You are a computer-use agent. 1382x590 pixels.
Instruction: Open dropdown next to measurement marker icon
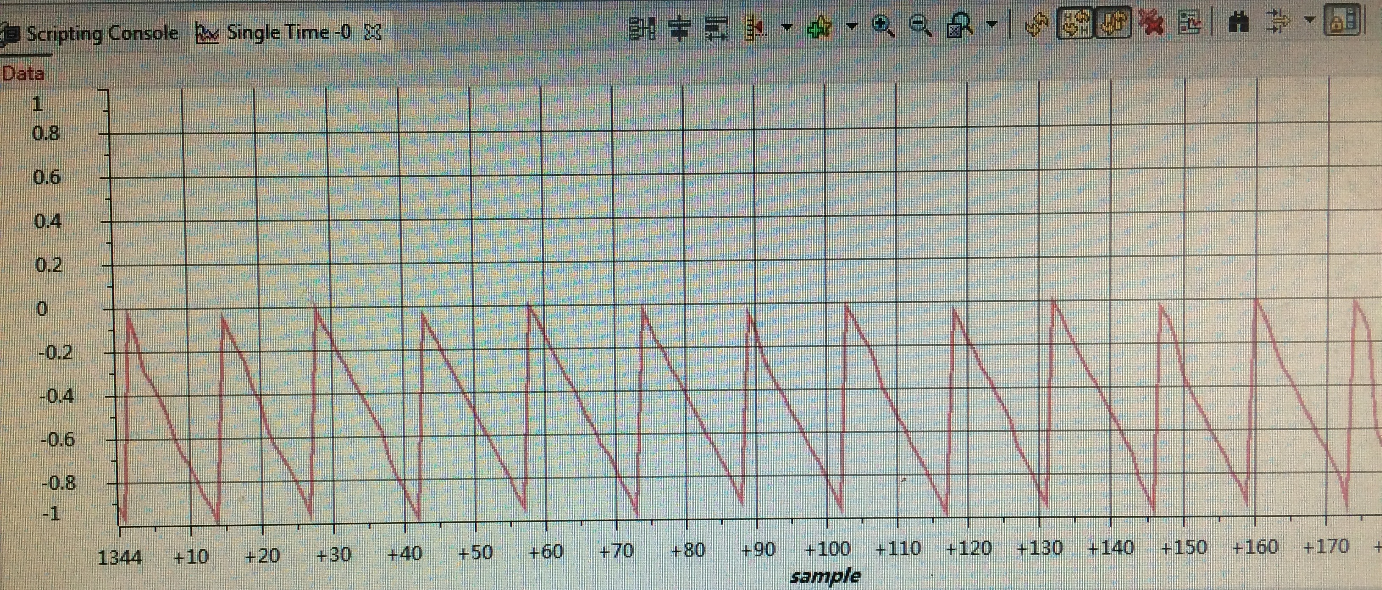787,27
